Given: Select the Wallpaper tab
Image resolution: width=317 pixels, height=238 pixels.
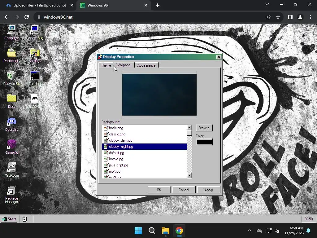Looking at the screenshot, I should point(124,65).
